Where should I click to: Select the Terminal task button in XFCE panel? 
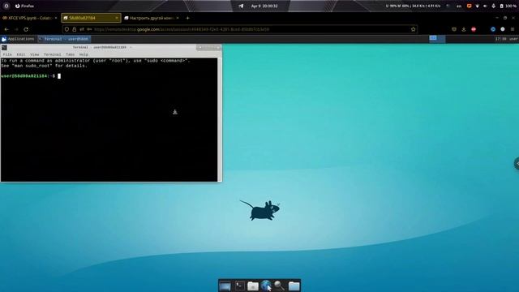click(x=64, y=39)
